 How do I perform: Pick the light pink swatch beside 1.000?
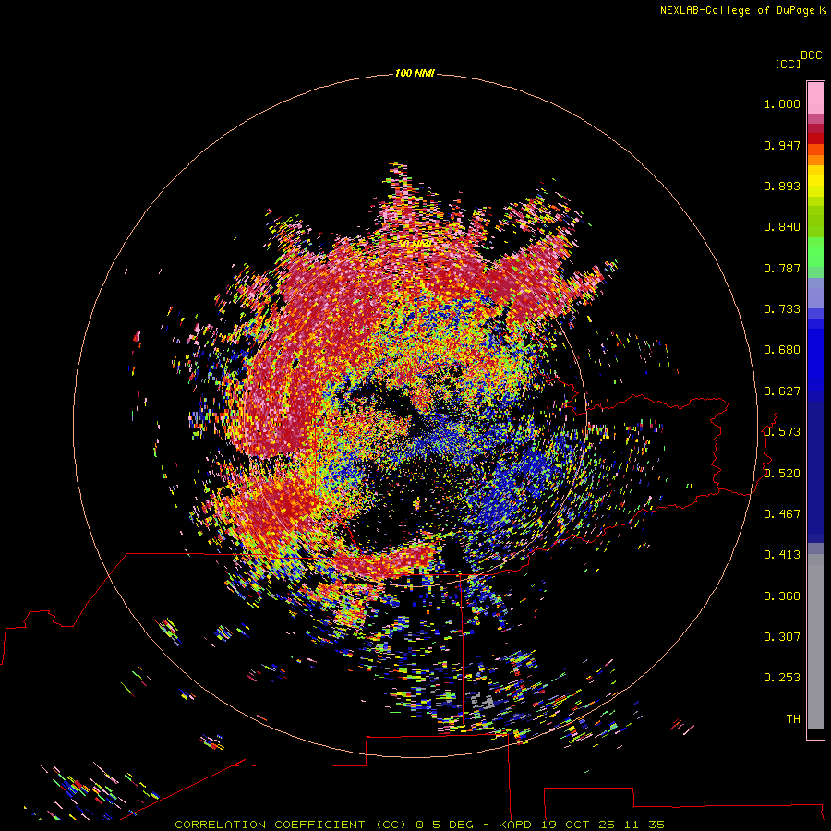click(x=815, y=99)
